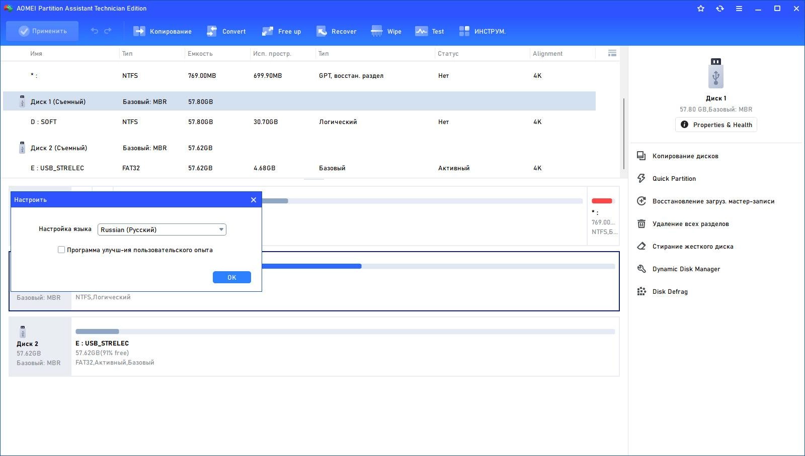
Task: Click the Dynamic Disk Manager wrench icon
Action: coord(641,269)
